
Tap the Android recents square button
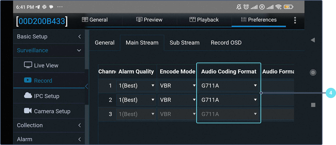click(313, 105)
